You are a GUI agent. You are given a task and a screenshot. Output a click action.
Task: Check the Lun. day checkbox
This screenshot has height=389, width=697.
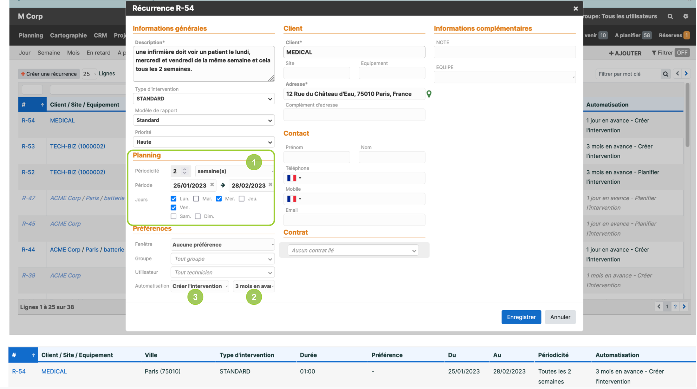(x=173, y=199)
